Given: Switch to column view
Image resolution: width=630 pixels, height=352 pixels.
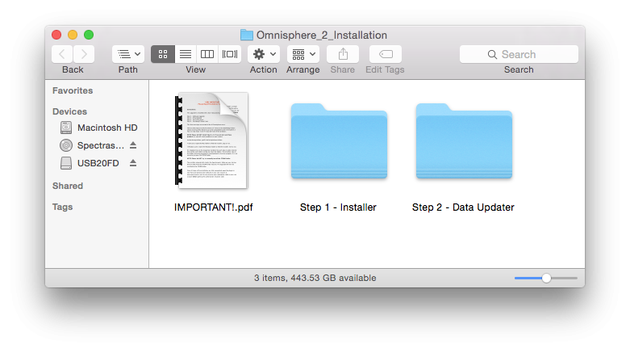Looking at the screenshot, I should [207, 54].
